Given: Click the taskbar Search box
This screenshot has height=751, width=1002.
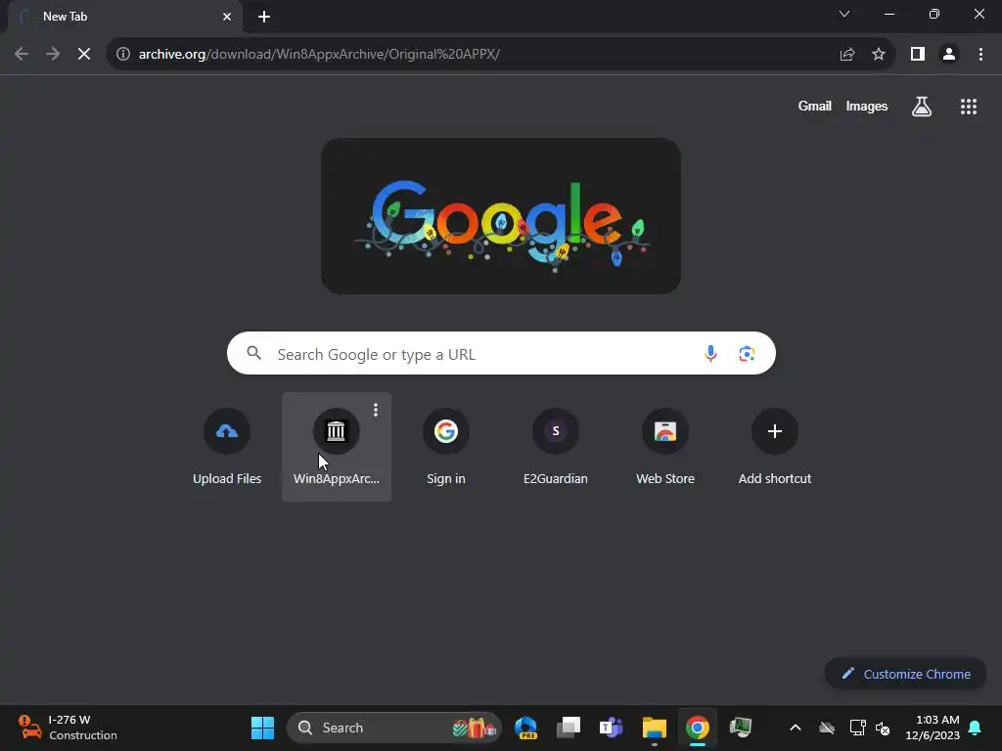Looking at the screenshot, I should 394,728.
